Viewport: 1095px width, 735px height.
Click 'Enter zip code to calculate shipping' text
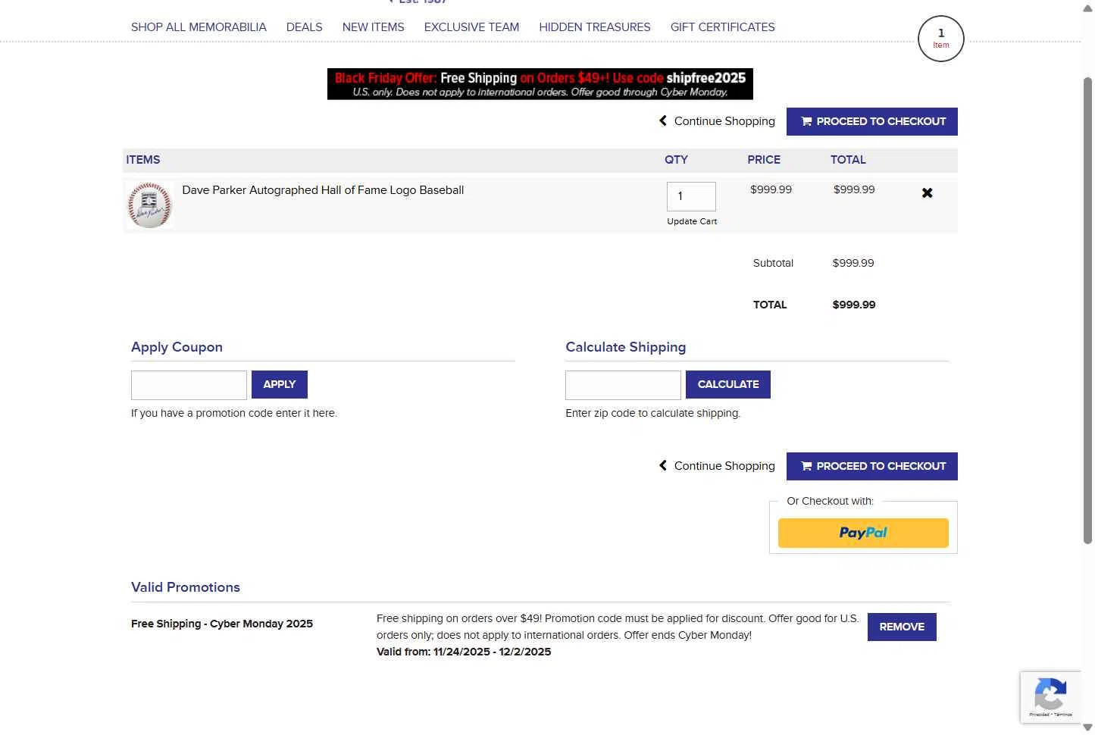(x=653, y=413)
